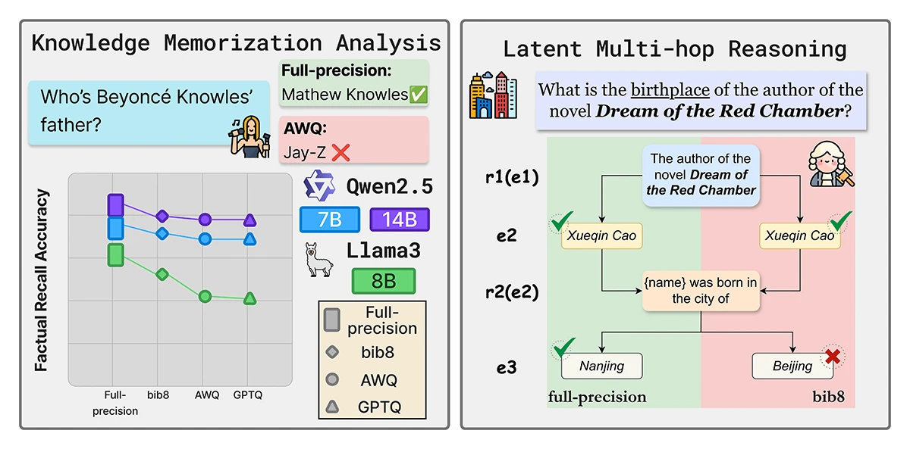This screenshot has width=910, height=449.
Task: Select the green 8B model badge
Action: coord(384,281)
